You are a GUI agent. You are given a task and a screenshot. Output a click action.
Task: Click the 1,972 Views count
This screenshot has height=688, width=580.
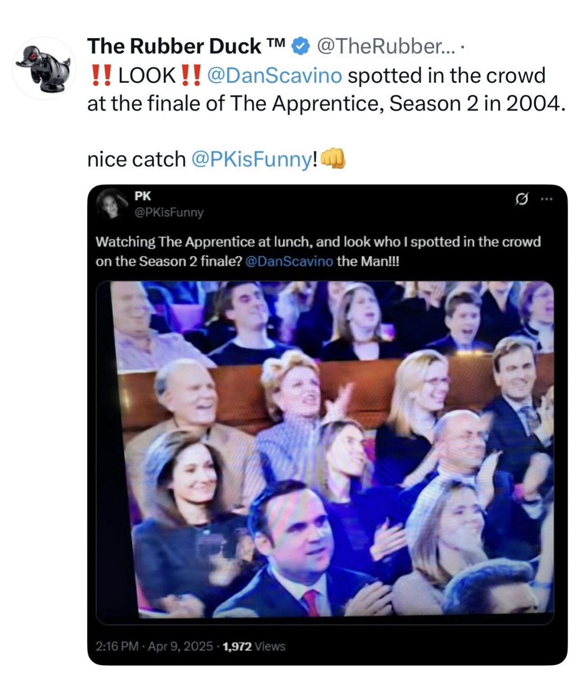254,646
